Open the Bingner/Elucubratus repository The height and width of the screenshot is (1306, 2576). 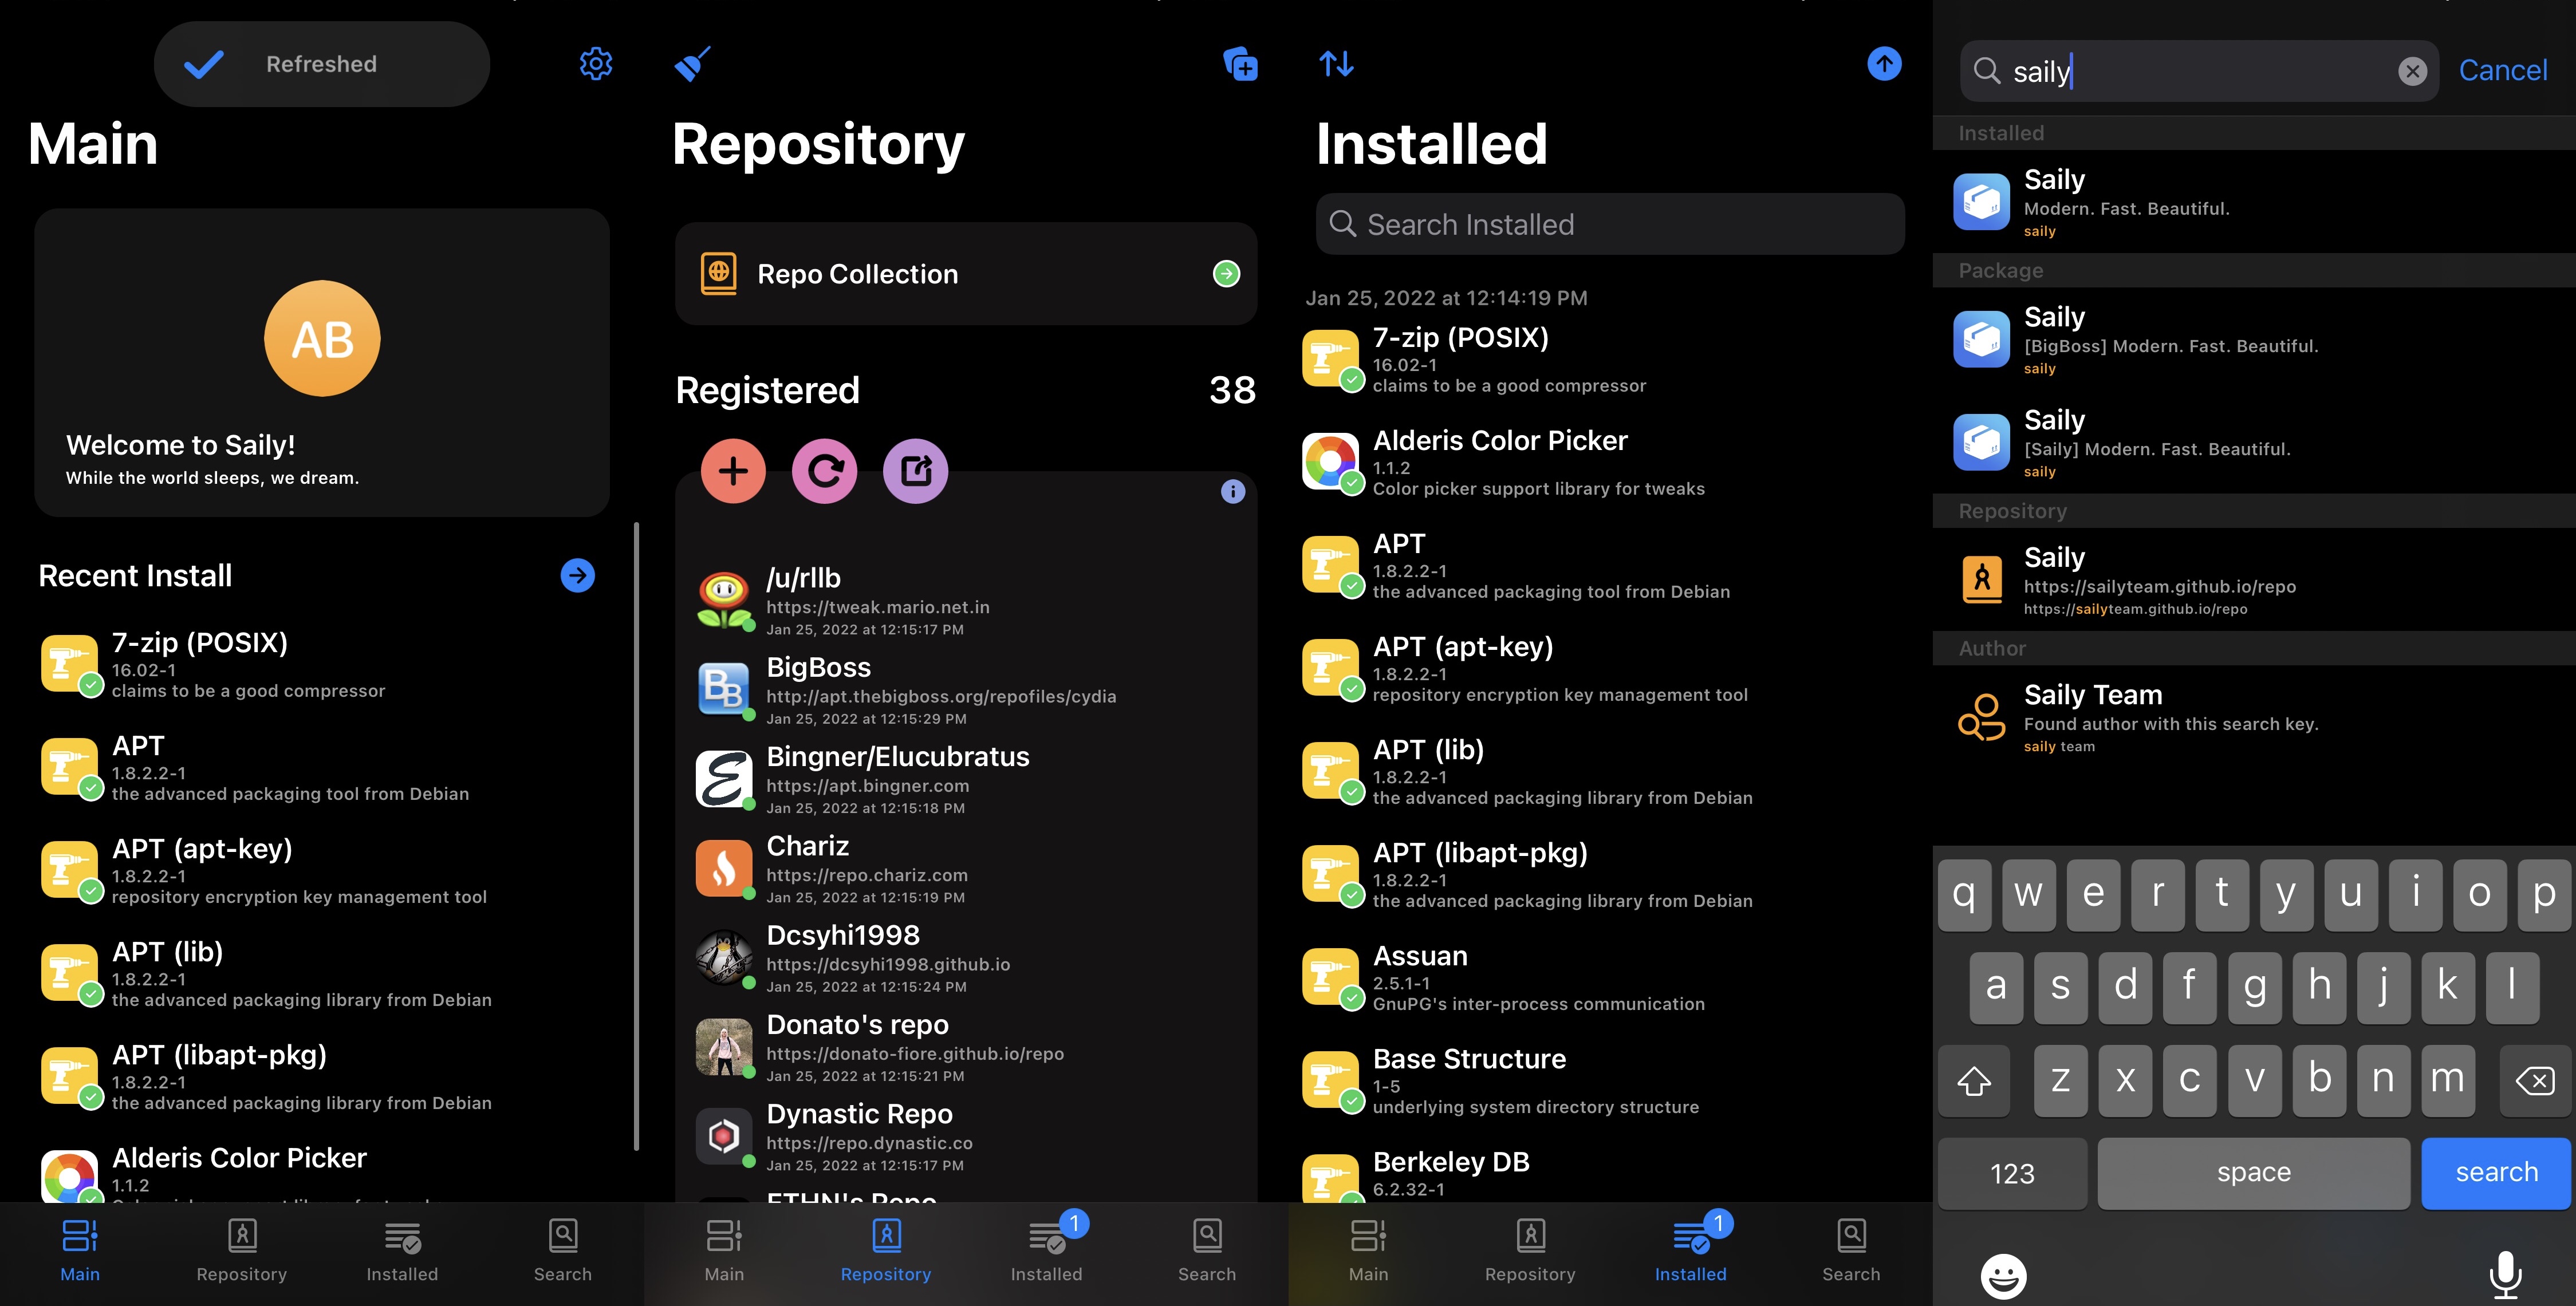point(965,780)
